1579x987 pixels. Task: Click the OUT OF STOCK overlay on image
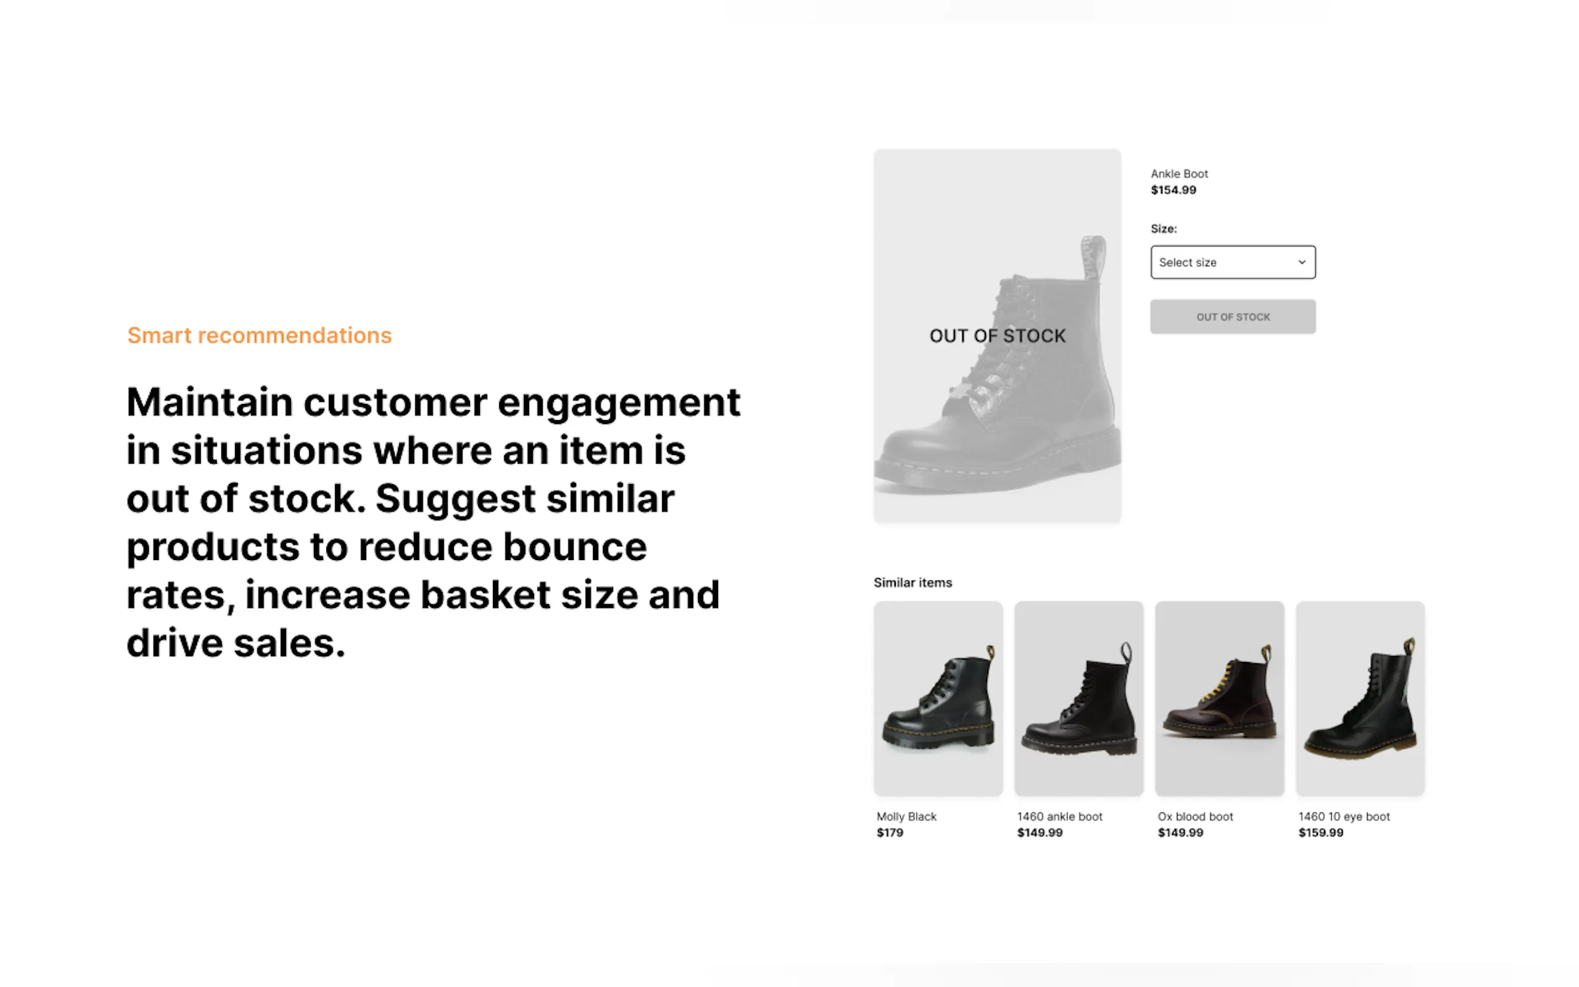pos(997,336)
